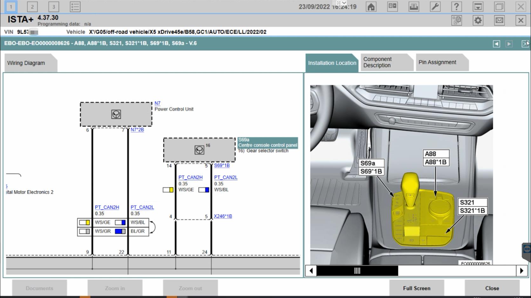Click the steering wheel symbol in N7 box
Screen dimensions: 531x298
[x=116, y=114]
